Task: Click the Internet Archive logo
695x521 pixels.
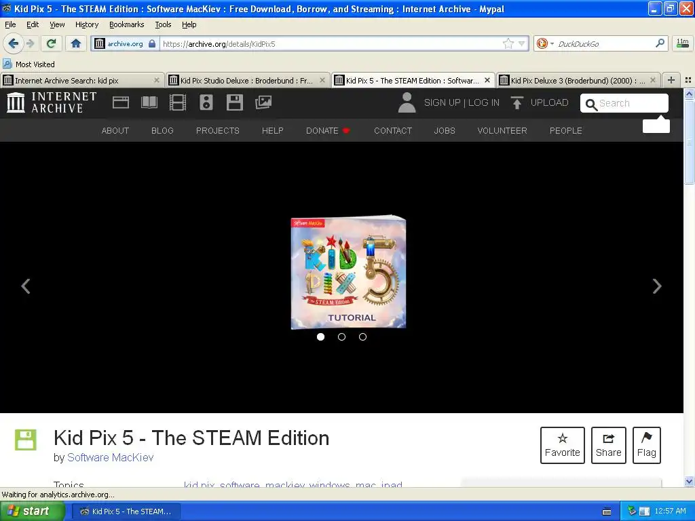Action: point(52,103)
